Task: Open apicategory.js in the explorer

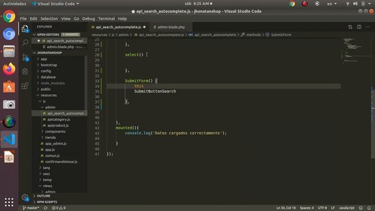Action: click(59, 120)
